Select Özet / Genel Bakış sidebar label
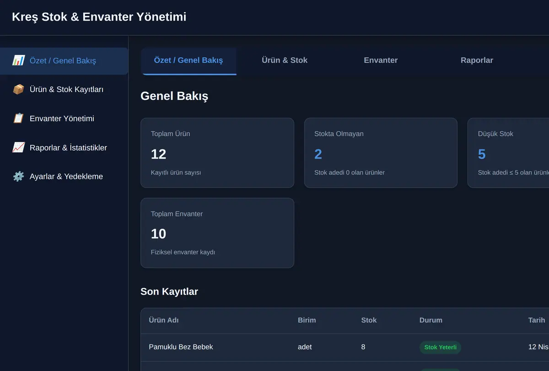 [63, 60]
